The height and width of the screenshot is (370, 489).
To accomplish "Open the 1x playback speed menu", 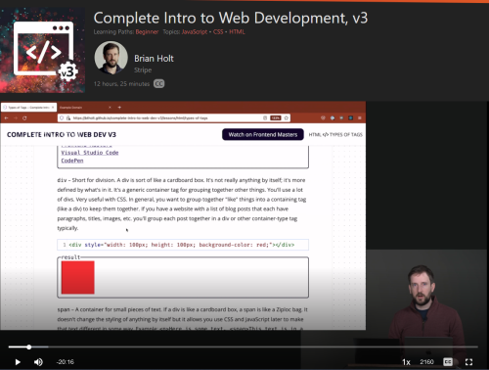I will tap(406, 362).
